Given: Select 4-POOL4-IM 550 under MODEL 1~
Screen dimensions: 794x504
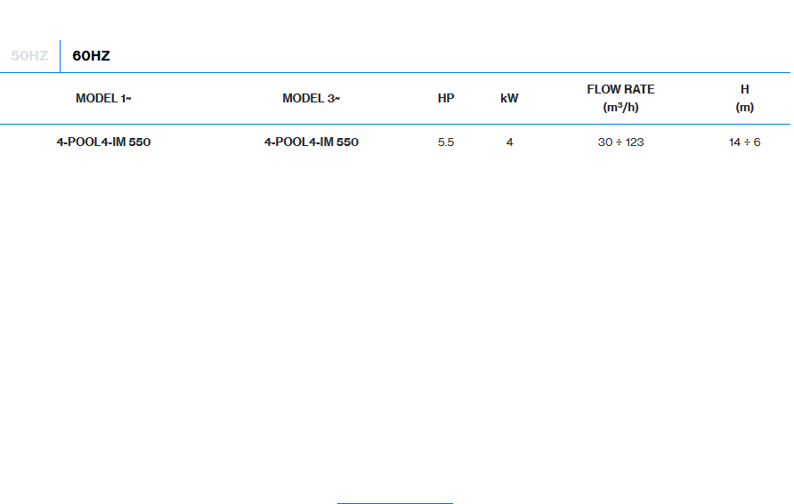Looking at the screenshot, I should click(x=103, y=142).
